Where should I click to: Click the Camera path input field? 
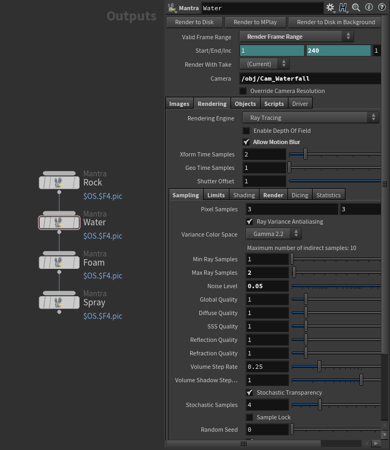310,78
